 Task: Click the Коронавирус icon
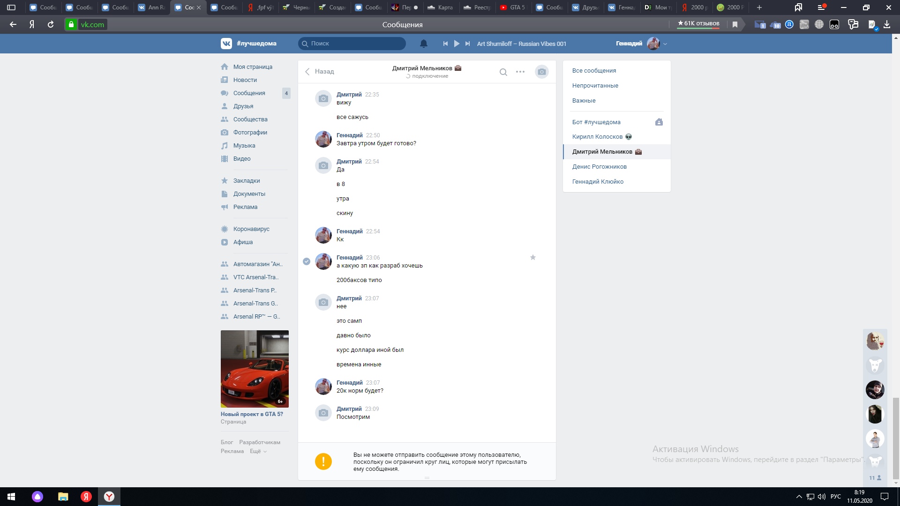click(225, 229)
